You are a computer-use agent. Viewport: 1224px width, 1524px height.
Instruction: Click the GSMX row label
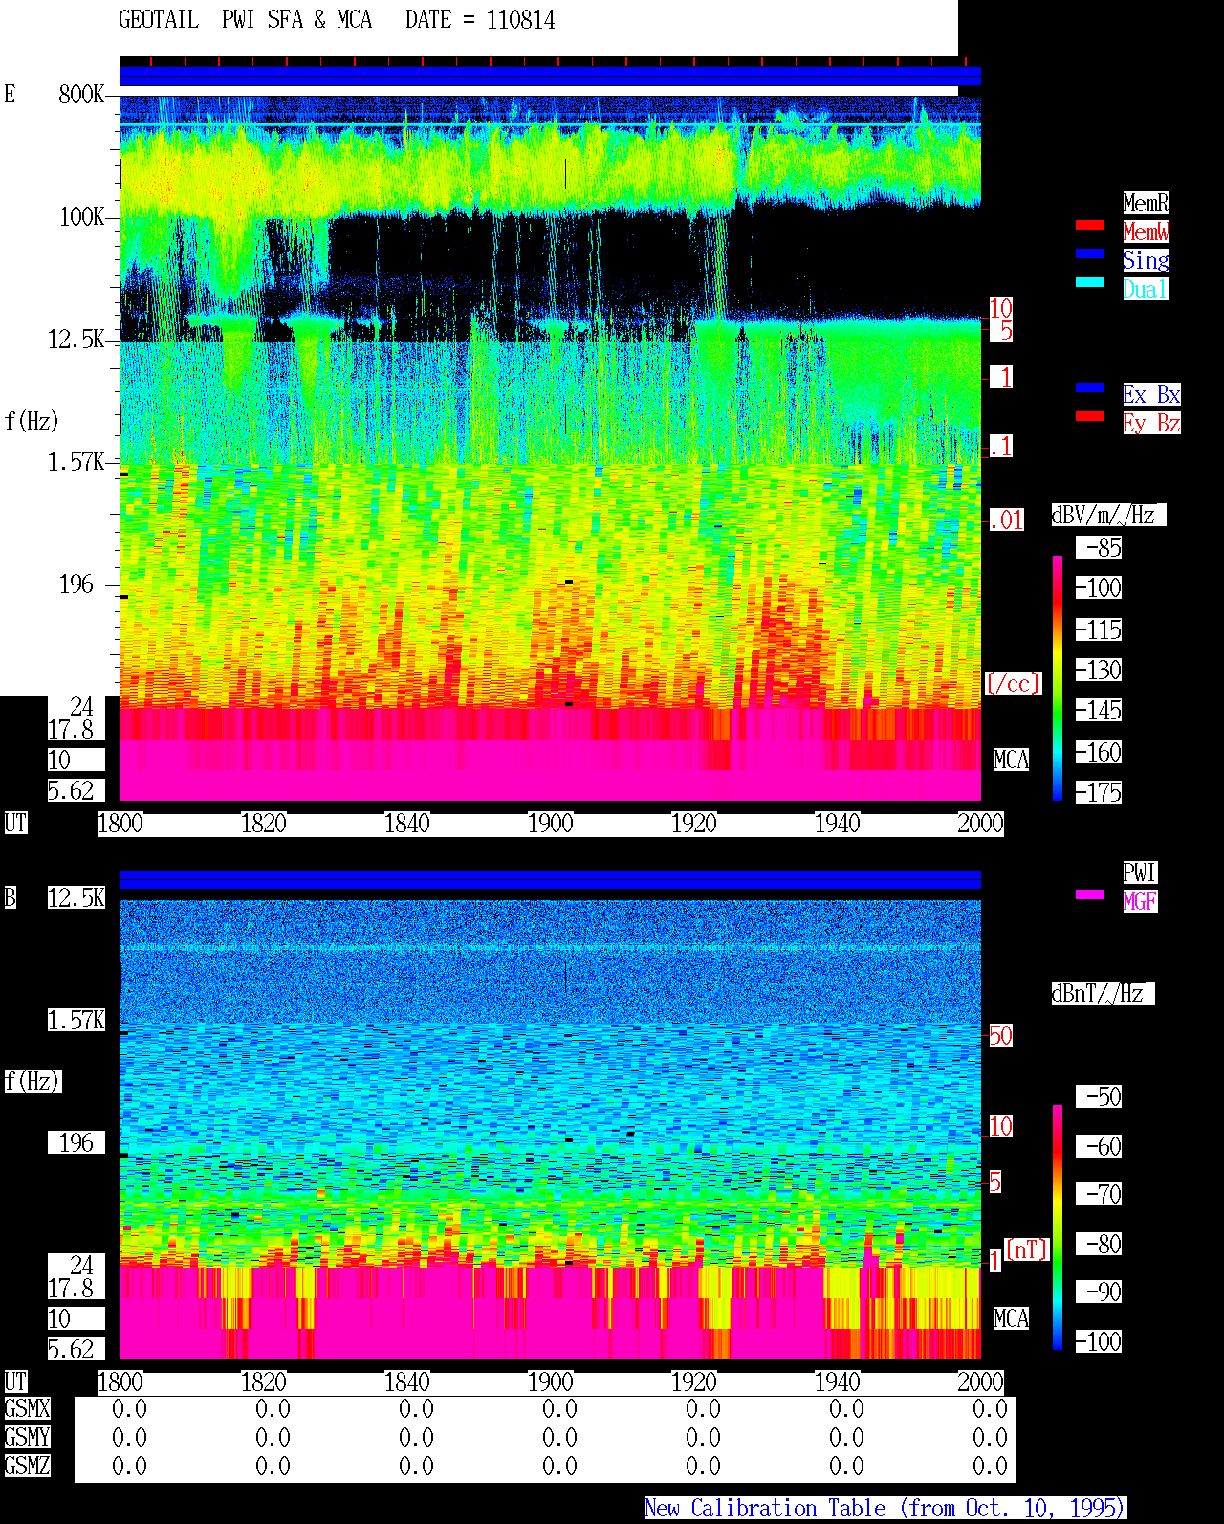click(27, 1409)
